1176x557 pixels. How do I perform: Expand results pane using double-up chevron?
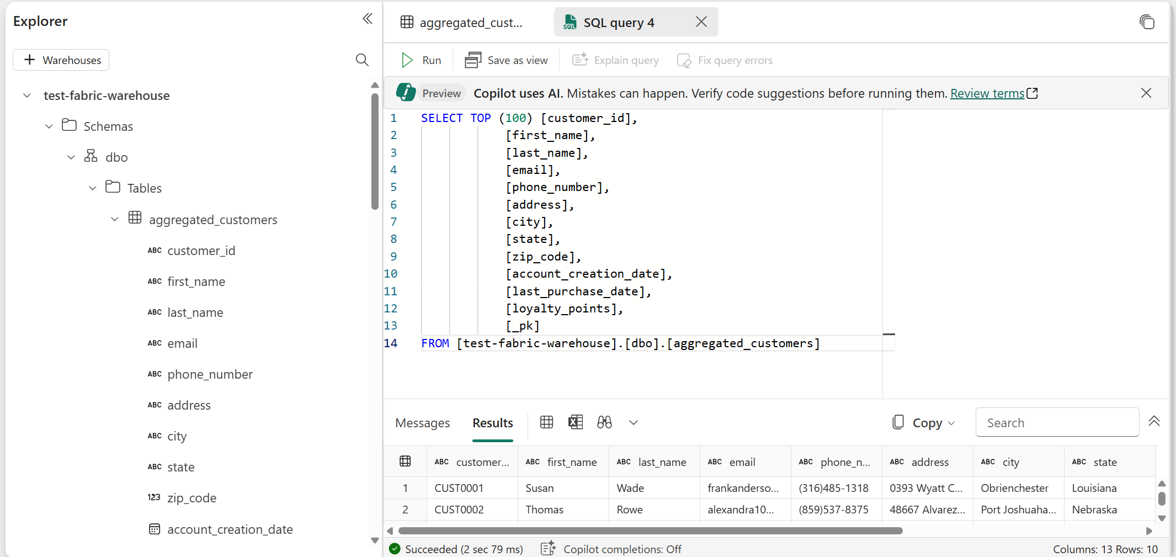(1154, 421)
